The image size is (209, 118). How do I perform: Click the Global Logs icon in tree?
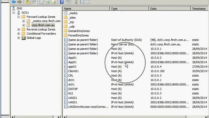coord(24,38)
